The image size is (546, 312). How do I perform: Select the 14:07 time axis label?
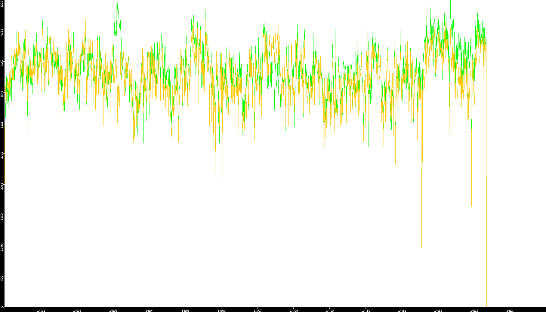click(x=258, y=310)
